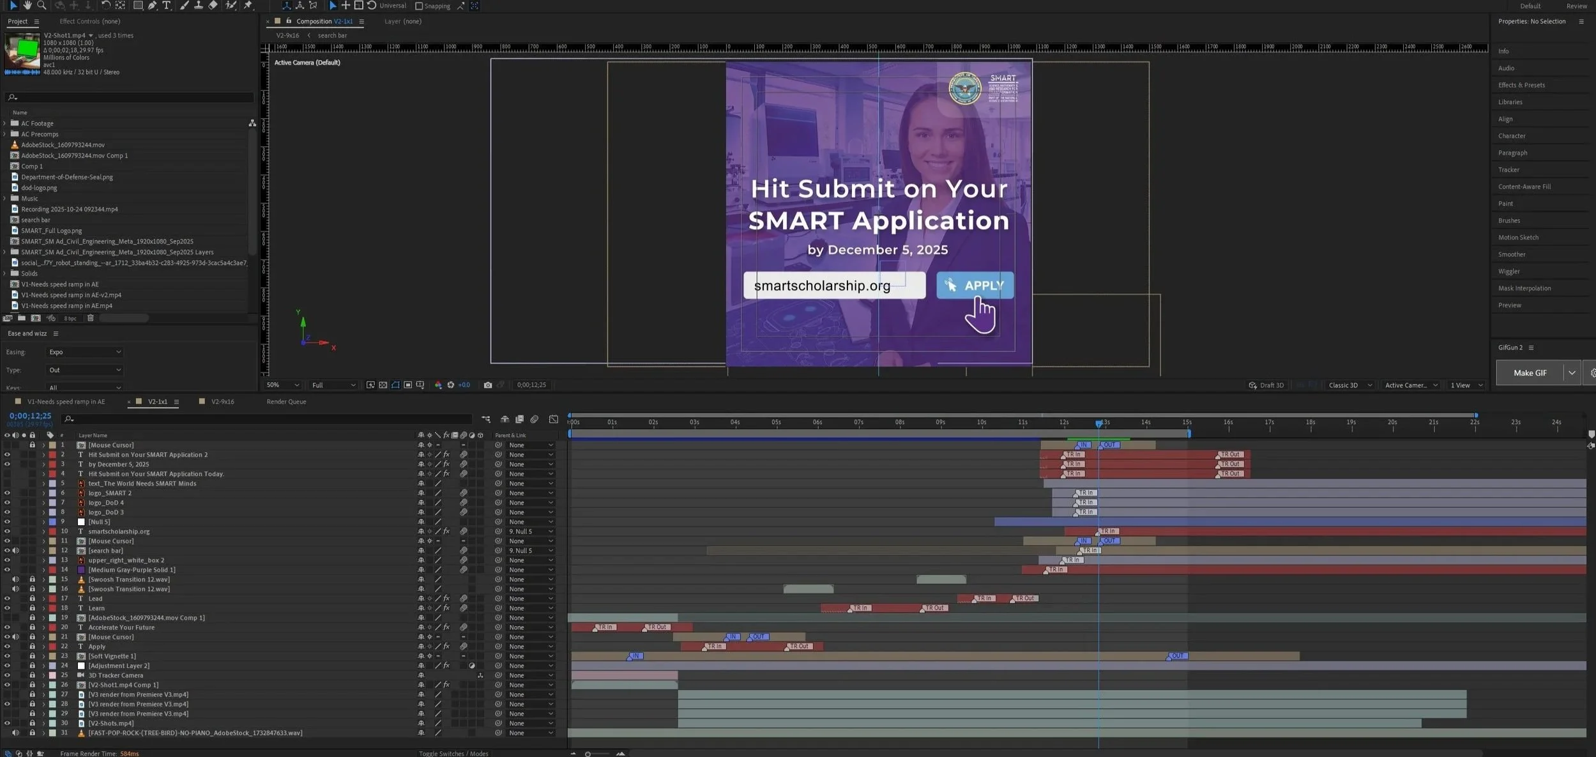Open the V1-Needs speed ramp in AE timeline tab
This screenshot has height=757, width=1596.
(x=66, y=402)
